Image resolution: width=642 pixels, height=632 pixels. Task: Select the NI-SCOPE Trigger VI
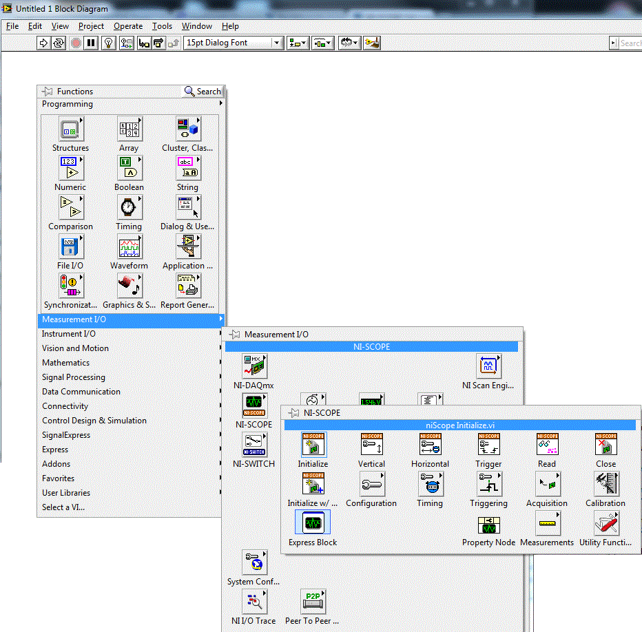[489, 445]
